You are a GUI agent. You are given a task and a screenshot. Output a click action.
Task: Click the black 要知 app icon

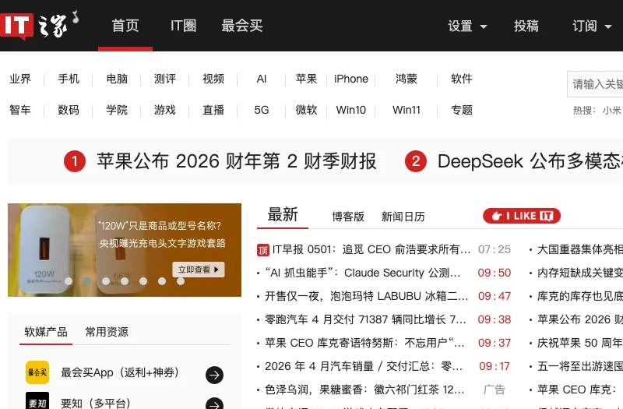(x=37, y=400)
